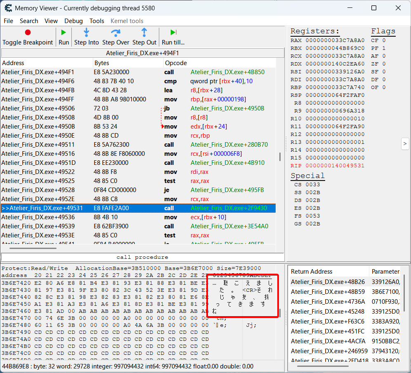Click the red Toggle Breakpoint icon
This screenshot has height=373, width=411.
click(28, 33)
